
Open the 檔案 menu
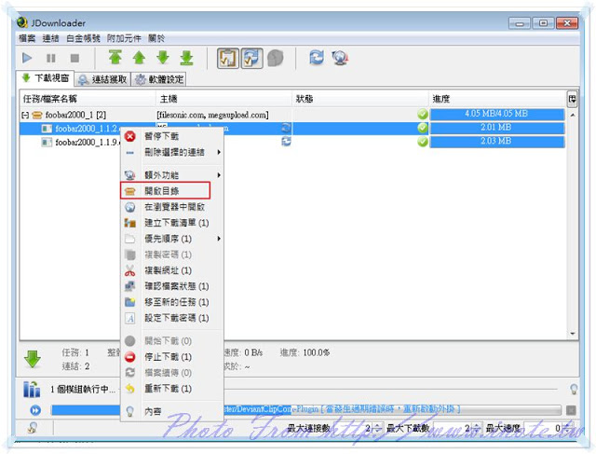27,38
